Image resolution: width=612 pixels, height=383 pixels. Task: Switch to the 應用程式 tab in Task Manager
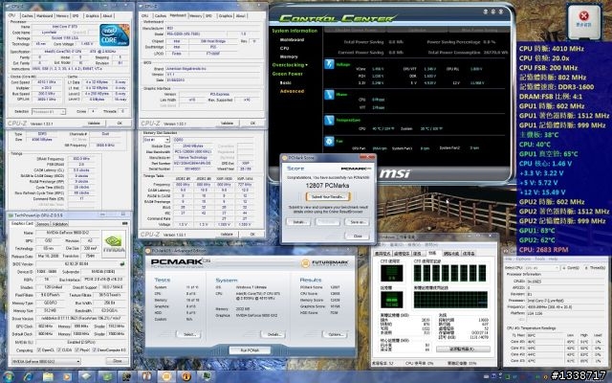pyautogui.click(x=382, y=254)
